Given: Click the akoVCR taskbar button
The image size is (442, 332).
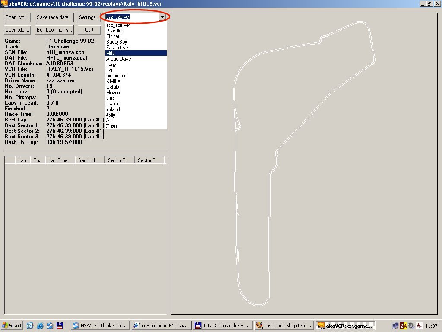Looking at the screenshot, I should (x=345, y=326).
